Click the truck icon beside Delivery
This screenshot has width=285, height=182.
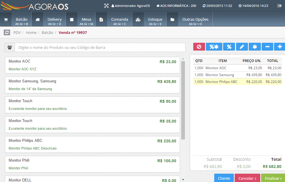coord(38,20)
